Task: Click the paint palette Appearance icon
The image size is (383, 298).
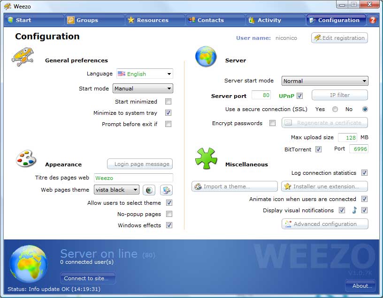Action: click(x=26, y=158)
